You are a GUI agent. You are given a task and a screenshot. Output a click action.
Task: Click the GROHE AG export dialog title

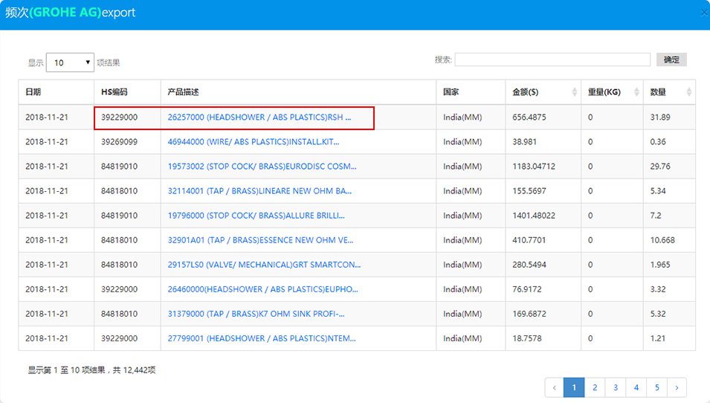[70, 12]
